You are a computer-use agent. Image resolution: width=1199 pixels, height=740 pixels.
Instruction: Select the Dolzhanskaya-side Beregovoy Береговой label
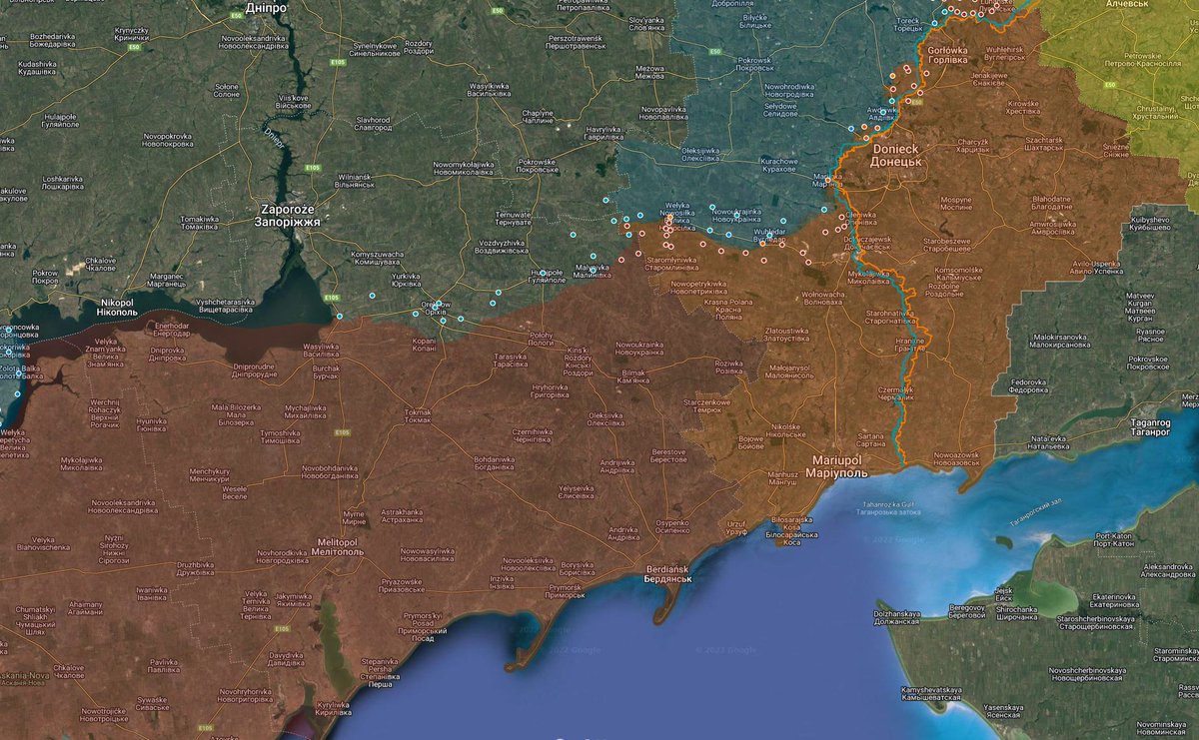967,610
